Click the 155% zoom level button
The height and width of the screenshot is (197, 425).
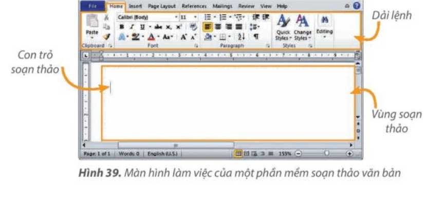pyautogui.click(x=285, y=154)
